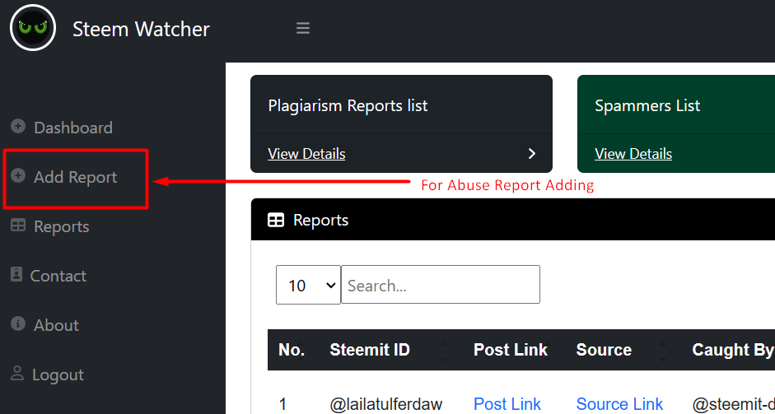Click the @lailatulferdaw cell
The width and height of the screenshot is (775, 414).
pyautogui.click(x=386, y=405)
